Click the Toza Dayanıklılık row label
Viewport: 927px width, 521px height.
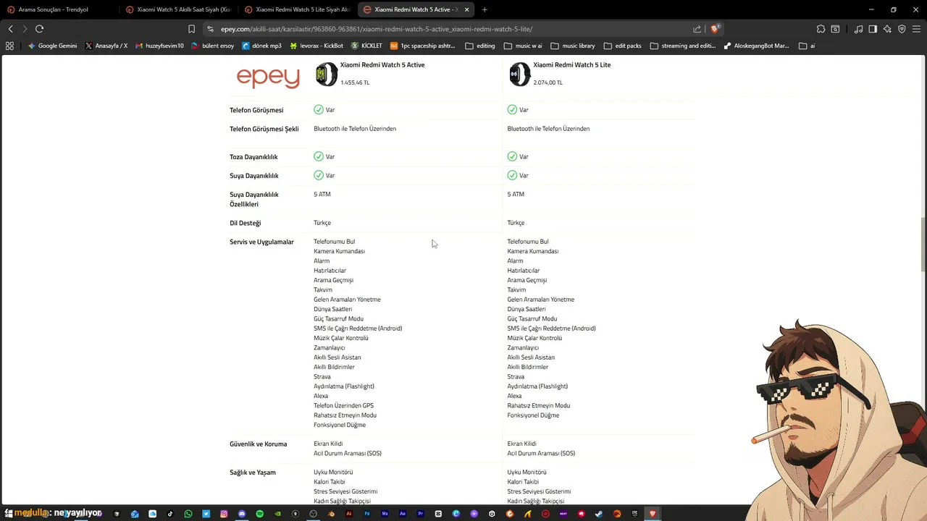(253, 157)
